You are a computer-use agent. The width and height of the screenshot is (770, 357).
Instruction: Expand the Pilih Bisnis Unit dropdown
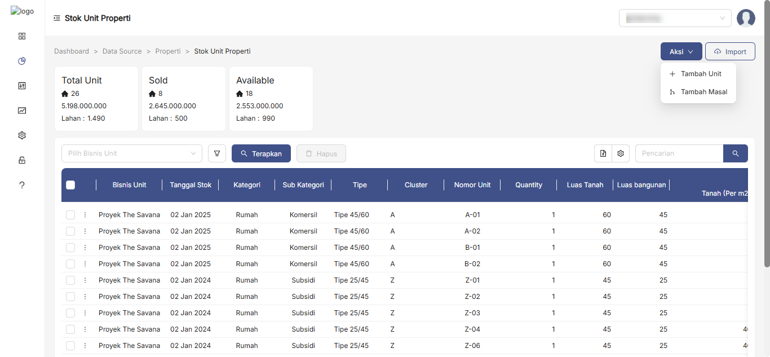[131, 153]
